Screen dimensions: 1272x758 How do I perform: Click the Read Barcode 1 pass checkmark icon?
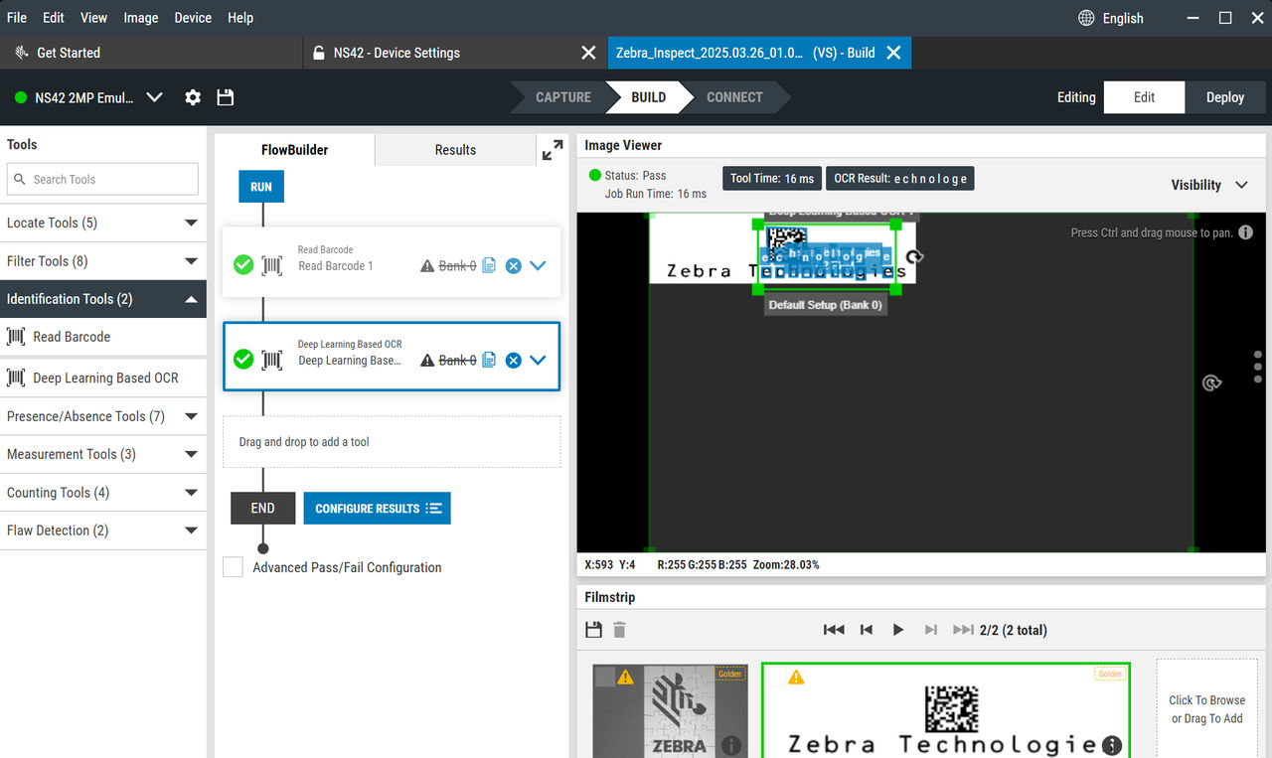[x=243, y=265]
